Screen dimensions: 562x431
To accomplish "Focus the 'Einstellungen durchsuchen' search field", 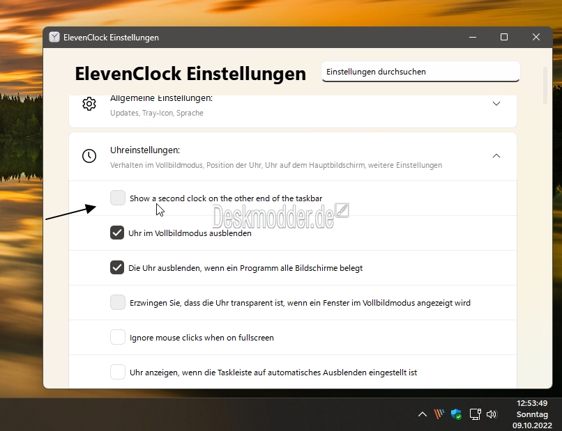I will 420,72.
